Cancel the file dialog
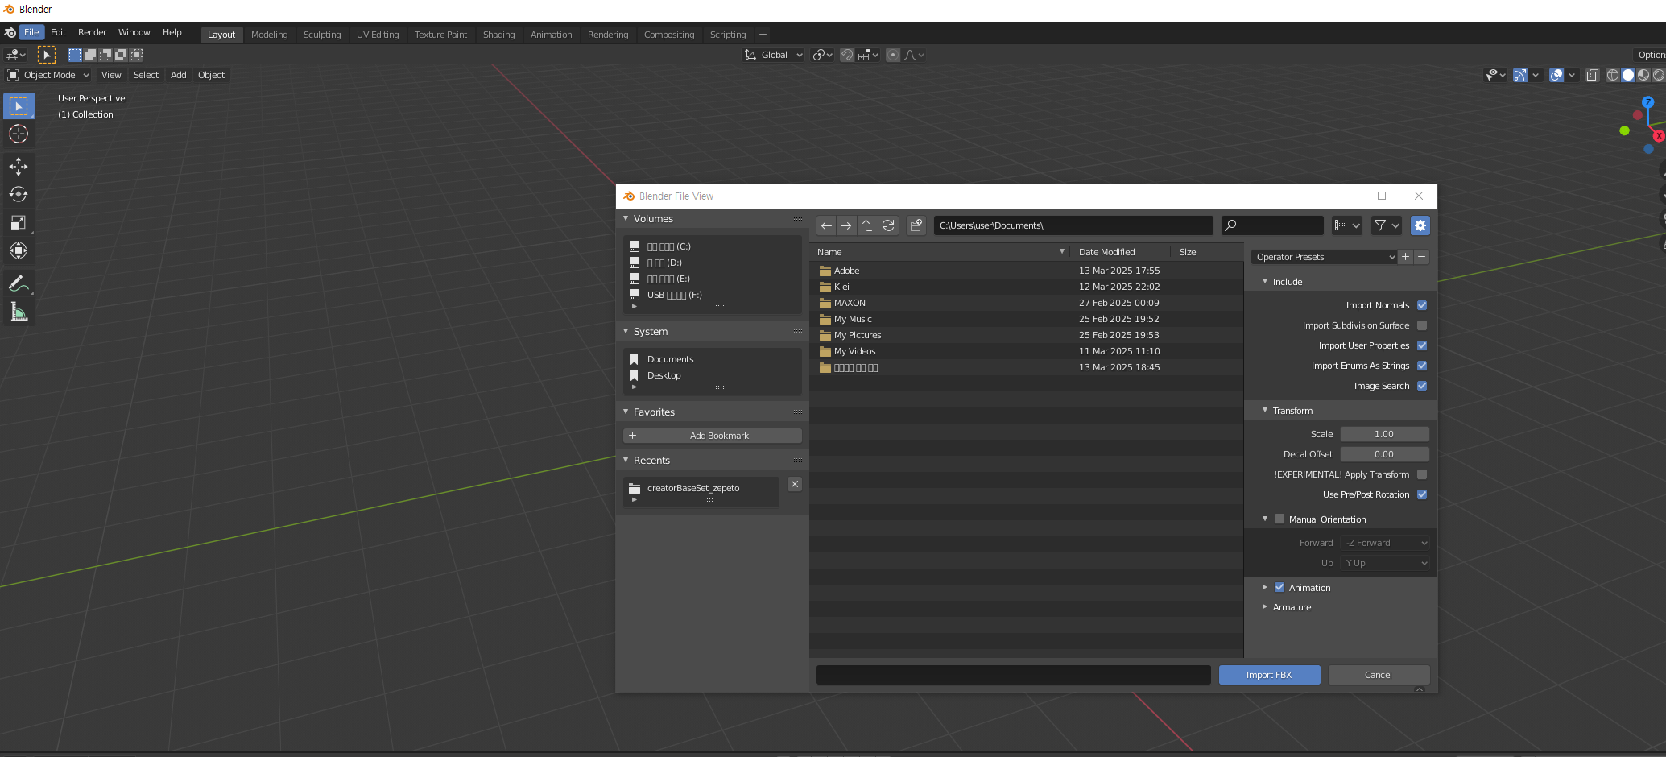The height and width of the screenshot is (757, 1666). point(1379,675)
